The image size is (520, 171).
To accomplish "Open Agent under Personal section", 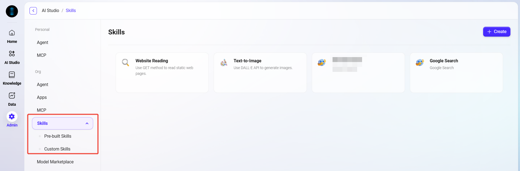I will coord(43,42).
